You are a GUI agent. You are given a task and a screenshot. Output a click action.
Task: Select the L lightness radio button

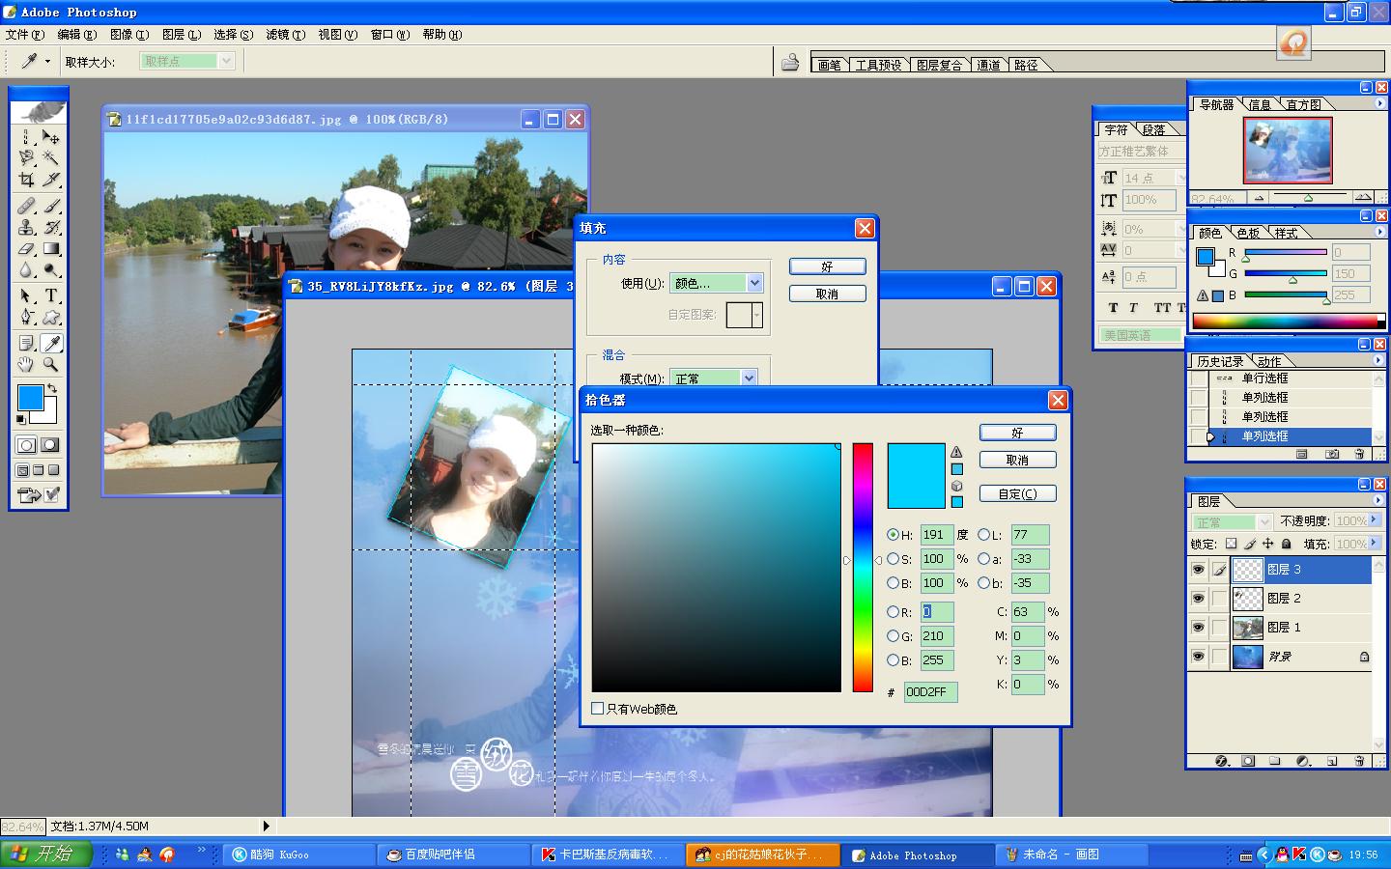click(983, 535)
